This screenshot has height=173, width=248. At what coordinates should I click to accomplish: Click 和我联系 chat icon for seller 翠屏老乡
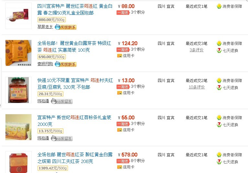65,27
